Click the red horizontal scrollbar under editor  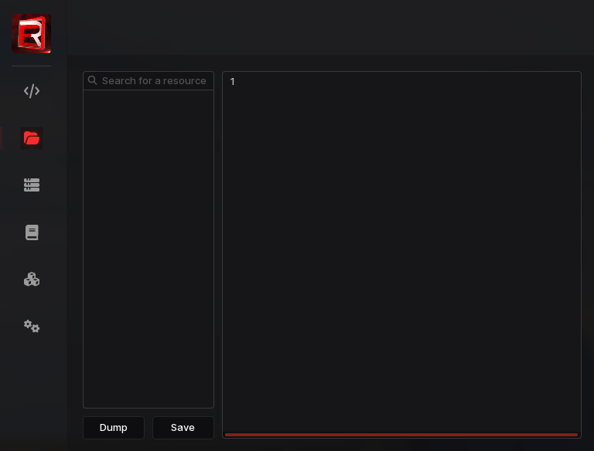pyautogui.click(x=401, y=435)
